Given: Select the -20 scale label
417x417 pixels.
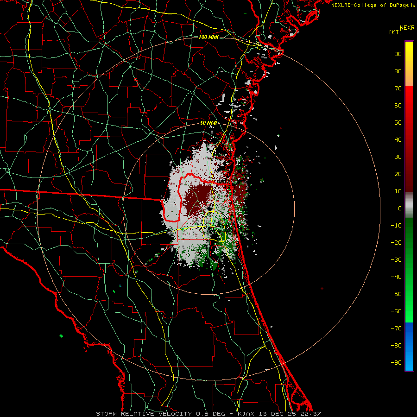Looking at the screenshot, I should coord(396,242).
